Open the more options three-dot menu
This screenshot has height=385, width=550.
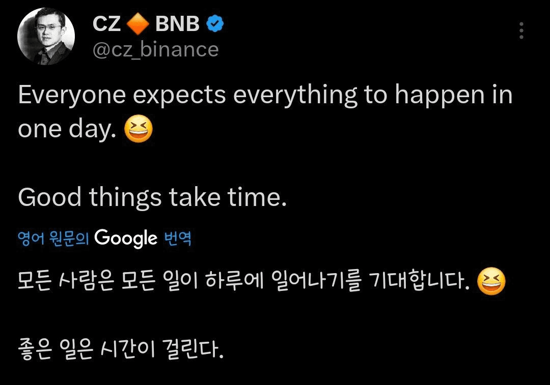tap(521, 31)
